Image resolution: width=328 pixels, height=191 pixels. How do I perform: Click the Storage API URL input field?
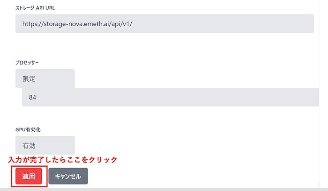[x=164, y=23]
